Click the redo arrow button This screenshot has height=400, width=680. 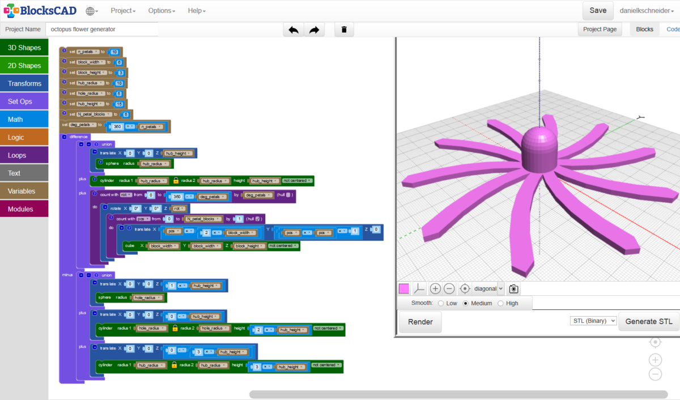[x=314, y=30]
